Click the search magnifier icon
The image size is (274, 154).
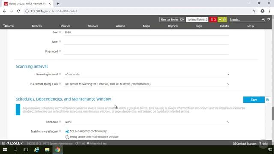(x=263, y=19)
